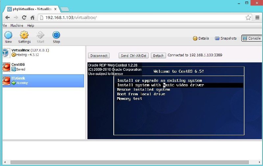Select the CentOS virtual machine
The image size is (263, 166).
pos(43,67)
